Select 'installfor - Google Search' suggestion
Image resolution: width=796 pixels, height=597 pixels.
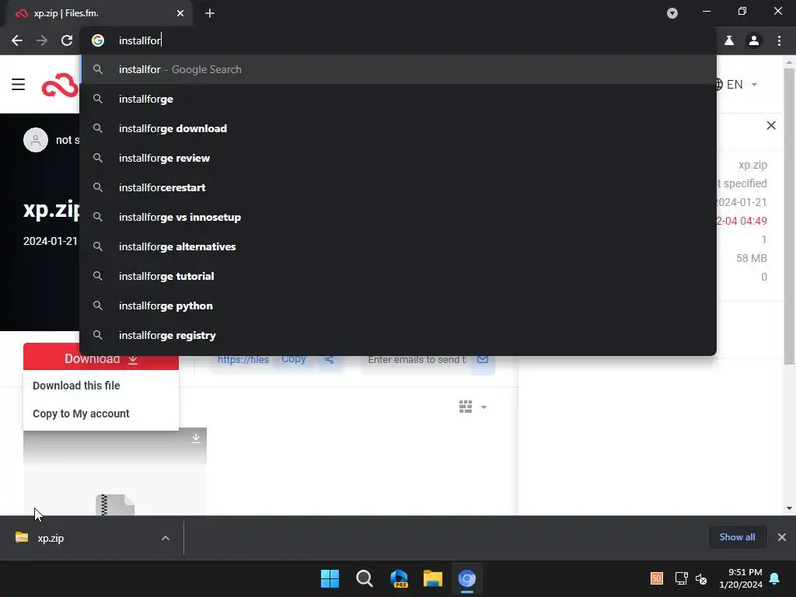(398, 69)
